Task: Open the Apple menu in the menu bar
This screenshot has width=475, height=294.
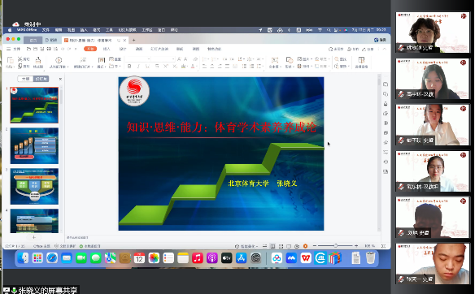Action: tap(10, 30)
